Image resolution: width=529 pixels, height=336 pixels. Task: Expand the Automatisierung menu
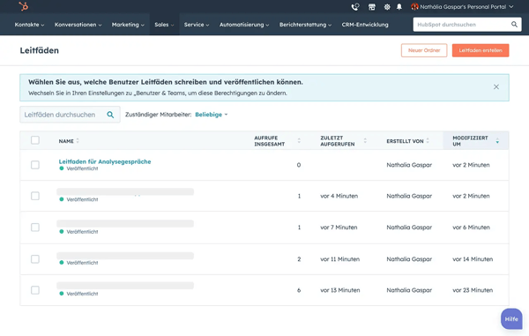tap(244, 25)
